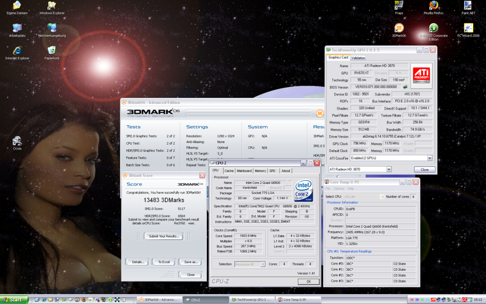
Task: Open the About tab in CPU-Z
Action: click(286, 171)
